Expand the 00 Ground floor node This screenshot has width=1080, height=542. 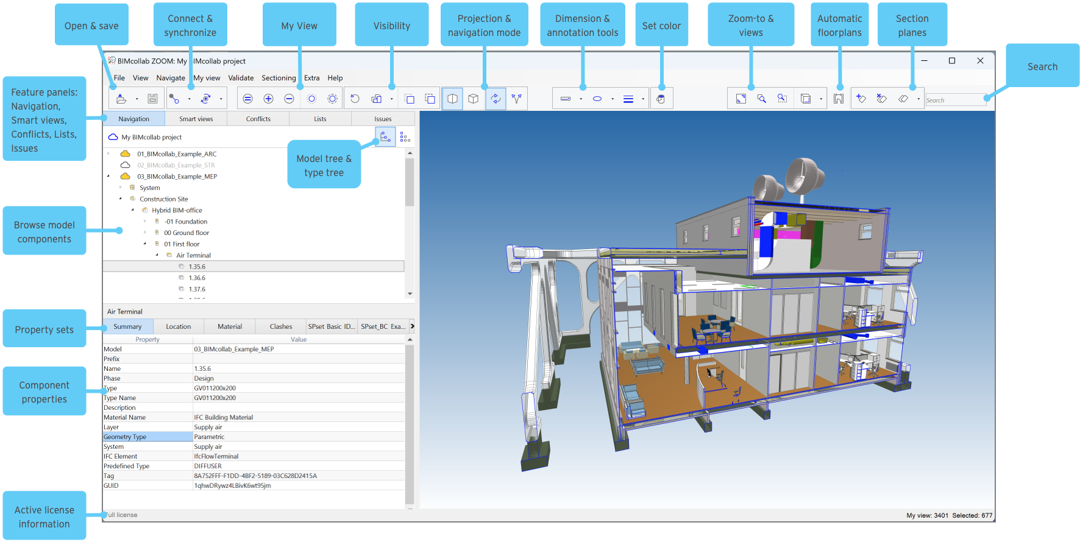pos(145,233)
